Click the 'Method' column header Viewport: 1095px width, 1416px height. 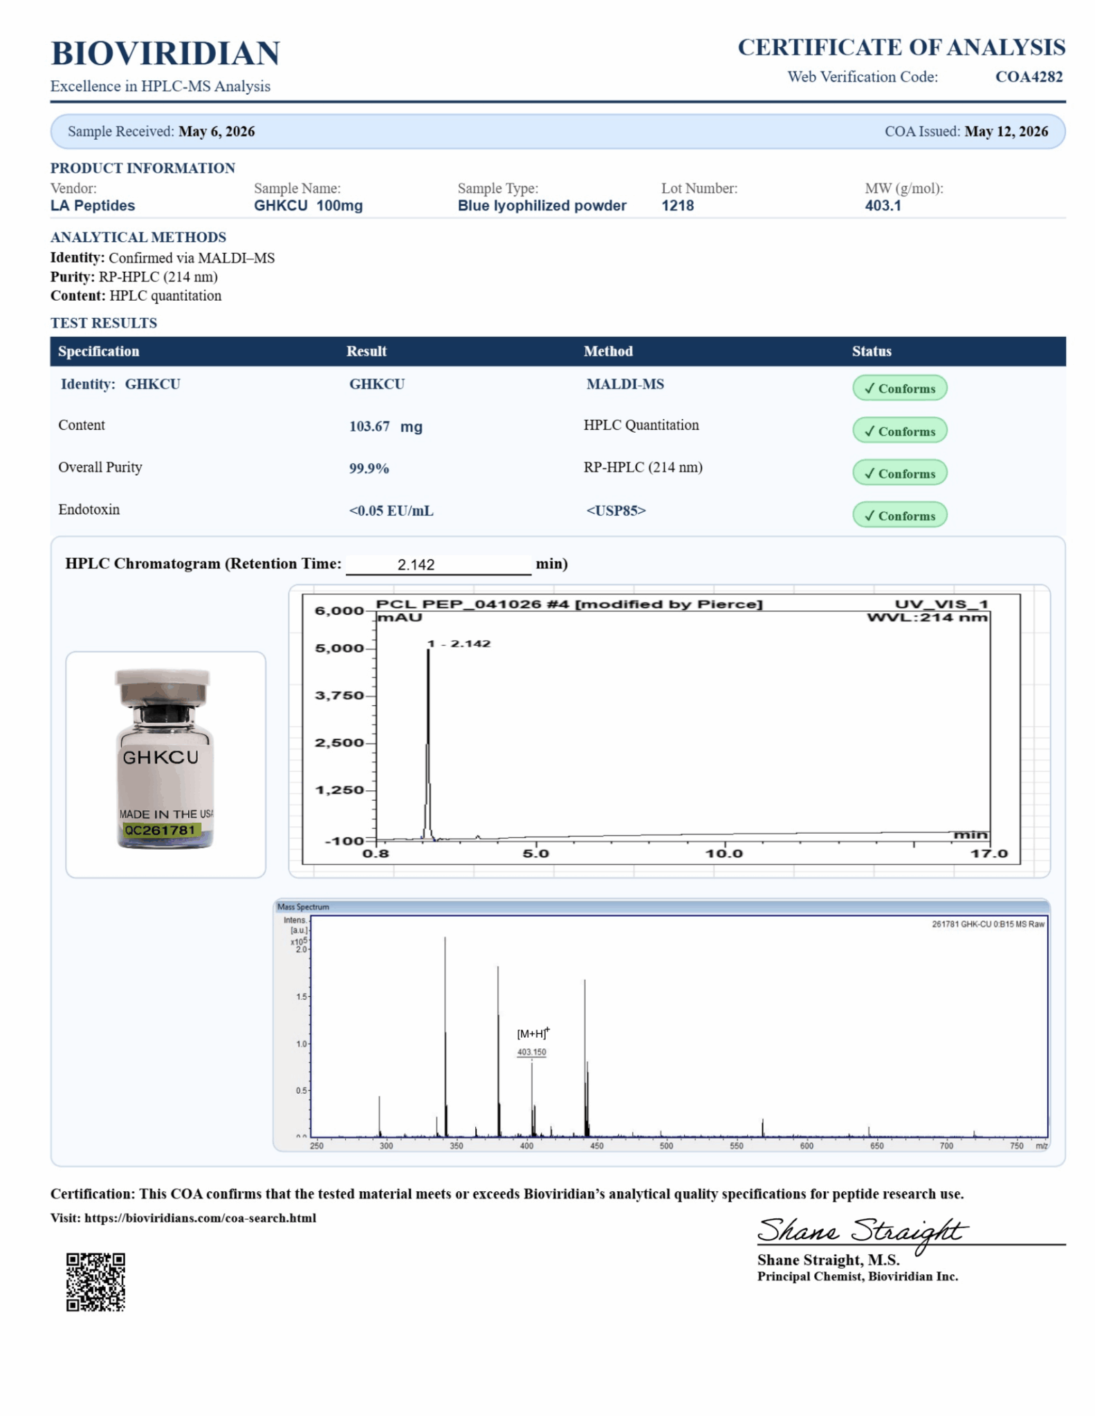tap(608, 351)
